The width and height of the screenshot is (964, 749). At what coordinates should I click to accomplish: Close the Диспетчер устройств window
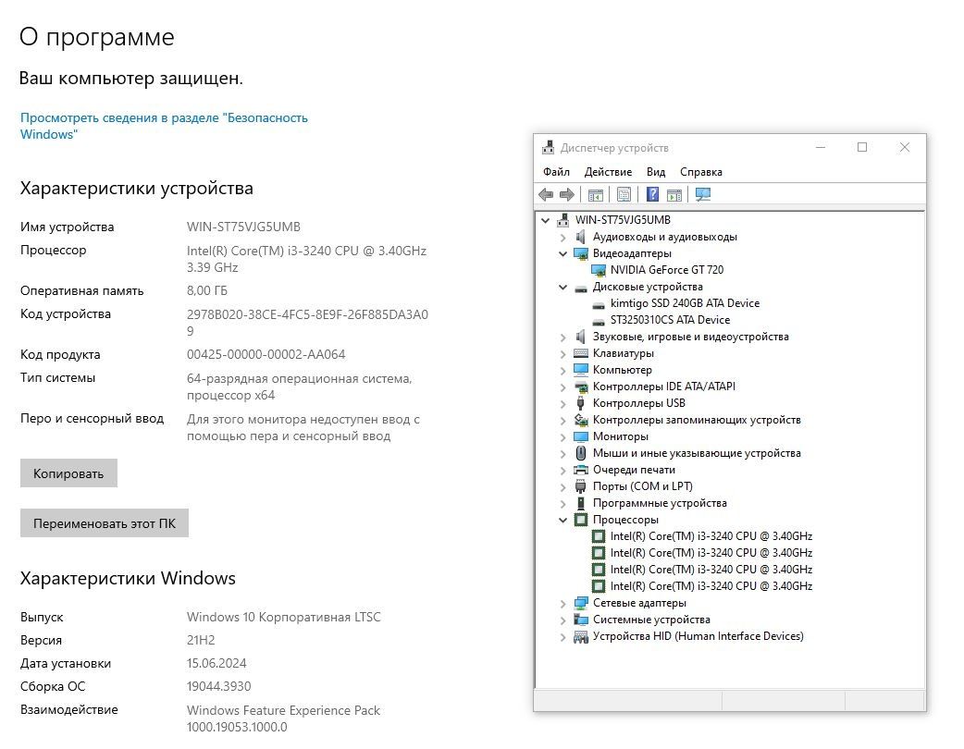pos(905,147)
